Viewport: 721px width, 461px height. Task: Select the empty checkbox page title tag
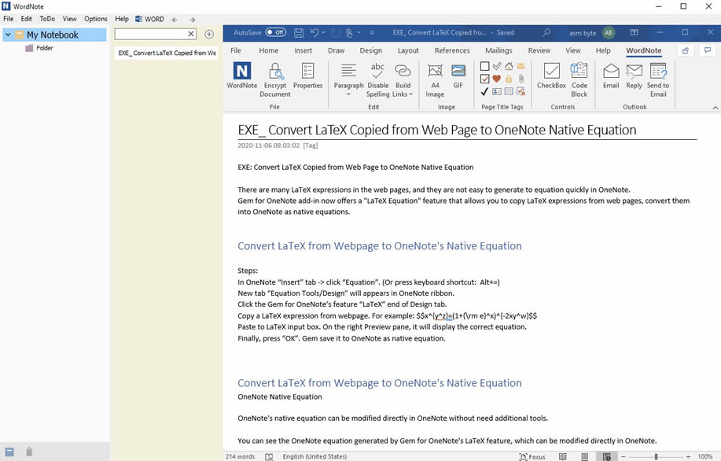(x=485, y=67)
